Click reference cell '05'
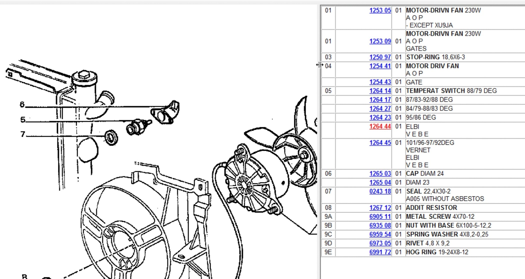525x279 pixels. [x=328, y=91]
